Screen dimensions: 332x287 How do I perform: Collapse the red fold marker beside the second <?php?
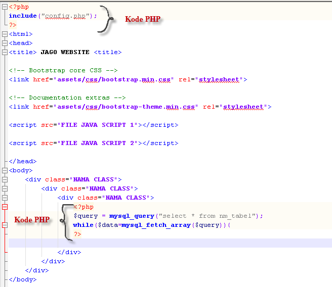(5, 207)
